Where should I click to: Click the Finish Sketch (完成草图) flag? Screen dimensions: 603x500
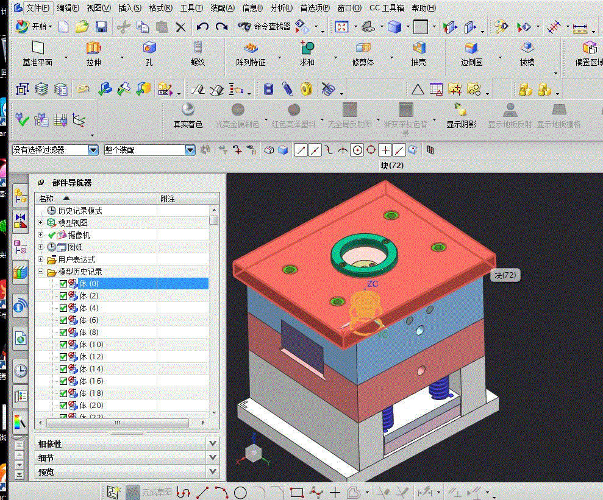149,492
